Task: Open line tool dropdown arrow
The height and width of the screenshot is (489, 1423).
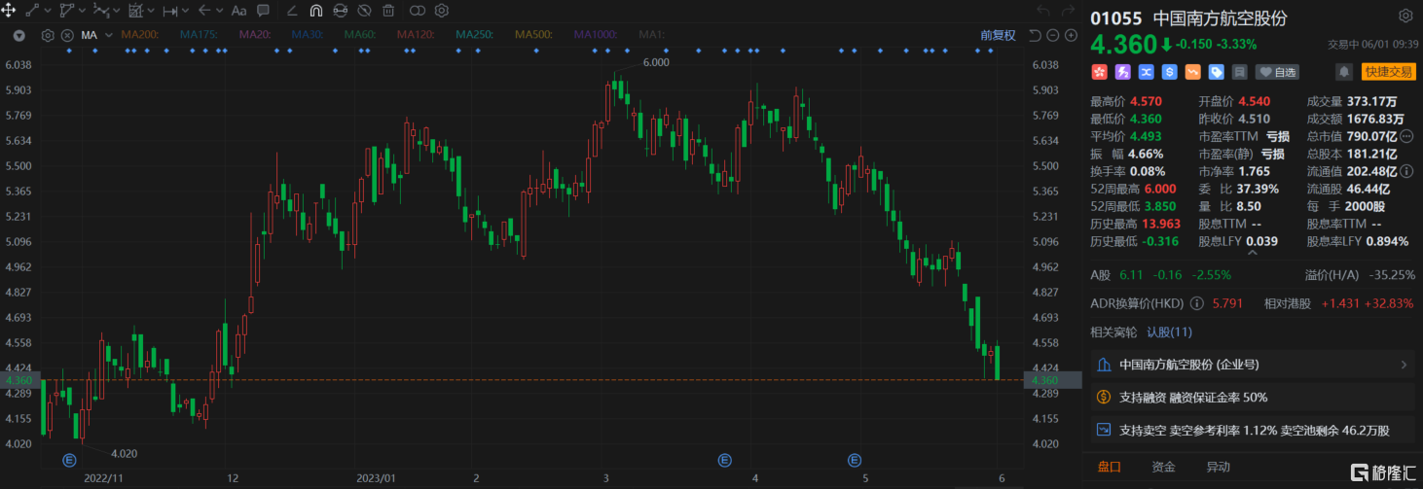Action: (47, 11)
